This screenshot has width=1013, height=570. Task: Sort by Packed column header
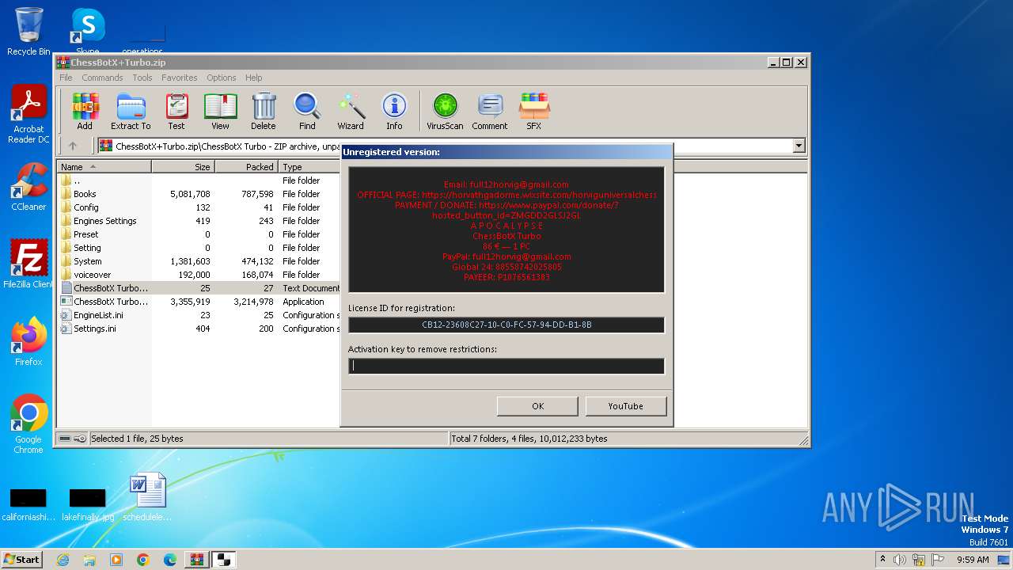[246, 167]
